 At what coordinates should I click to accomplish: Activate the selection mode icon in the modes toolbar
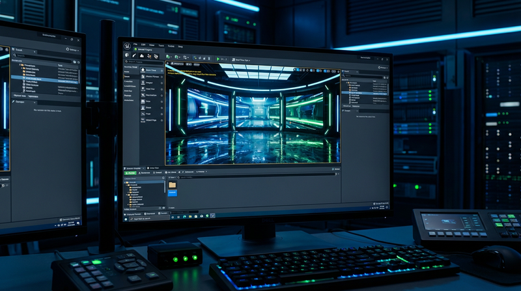[x=127, y=55]
